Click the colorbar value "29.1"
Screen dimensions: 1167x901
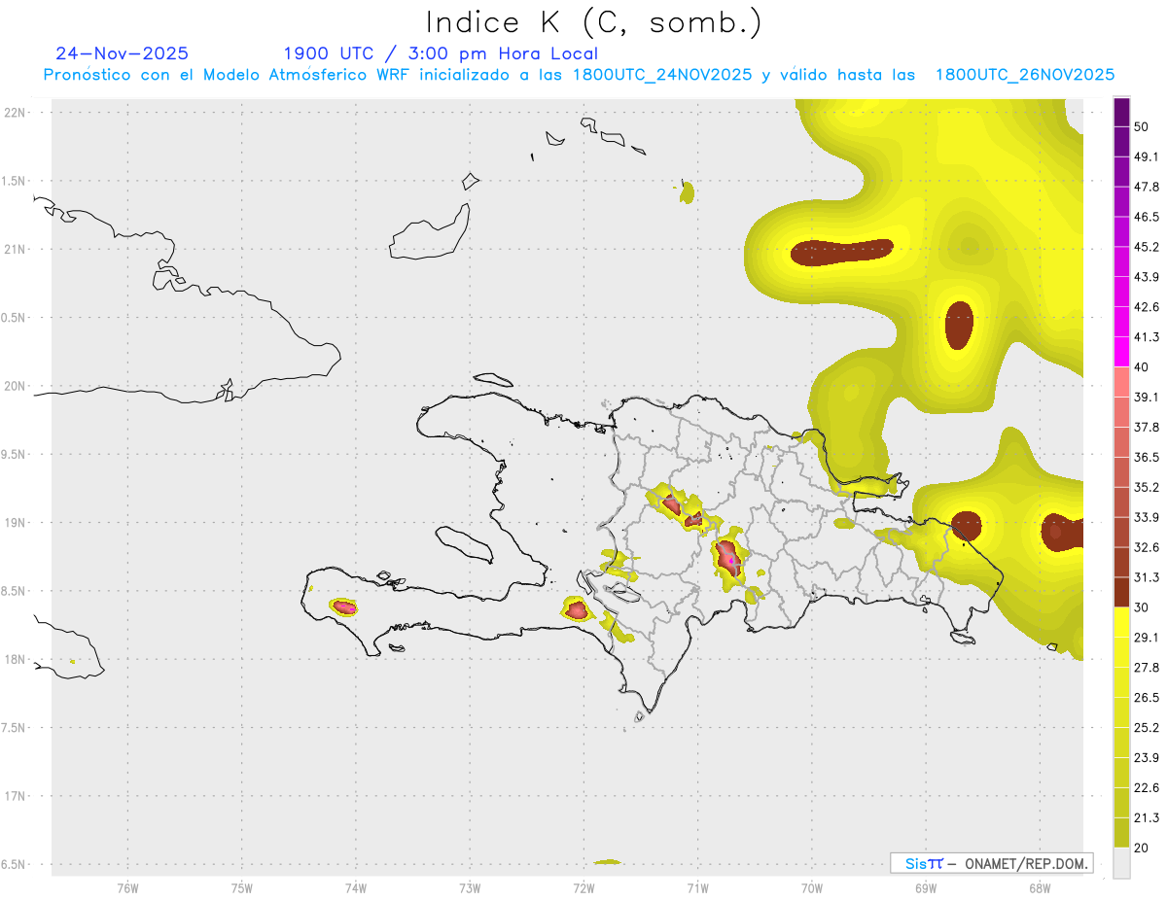1147,637
